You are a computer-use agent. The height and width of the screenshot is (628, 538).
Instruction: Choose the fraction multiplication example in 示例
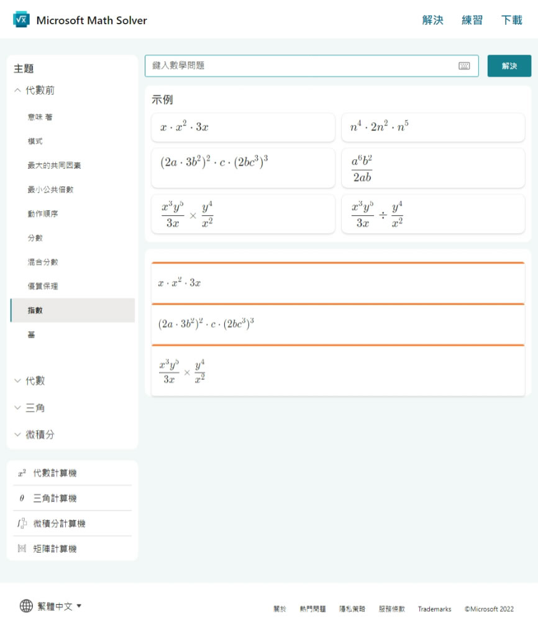coord(243,214)
